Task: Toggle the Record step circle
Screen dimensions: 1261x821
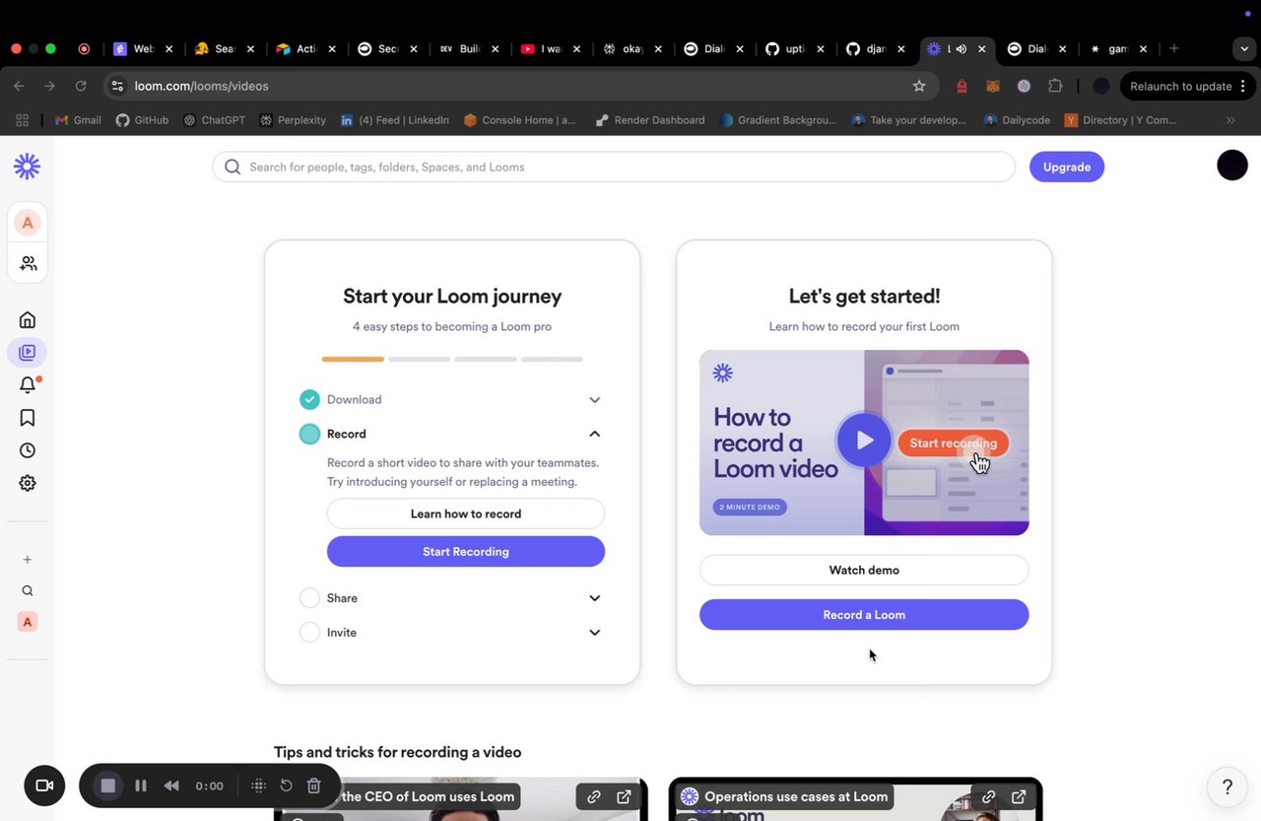Action: click(x=309, y=434)
